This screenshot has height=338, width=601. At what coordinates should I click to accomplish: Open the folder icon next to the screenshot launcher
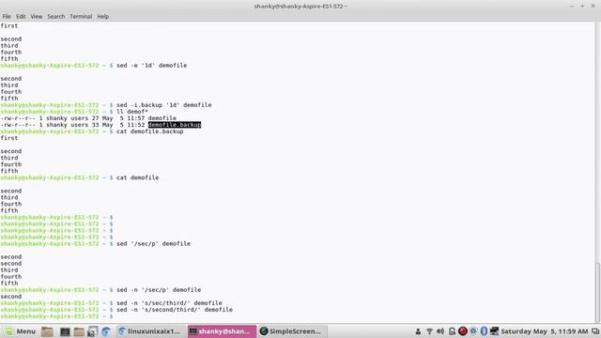[79, 331]
